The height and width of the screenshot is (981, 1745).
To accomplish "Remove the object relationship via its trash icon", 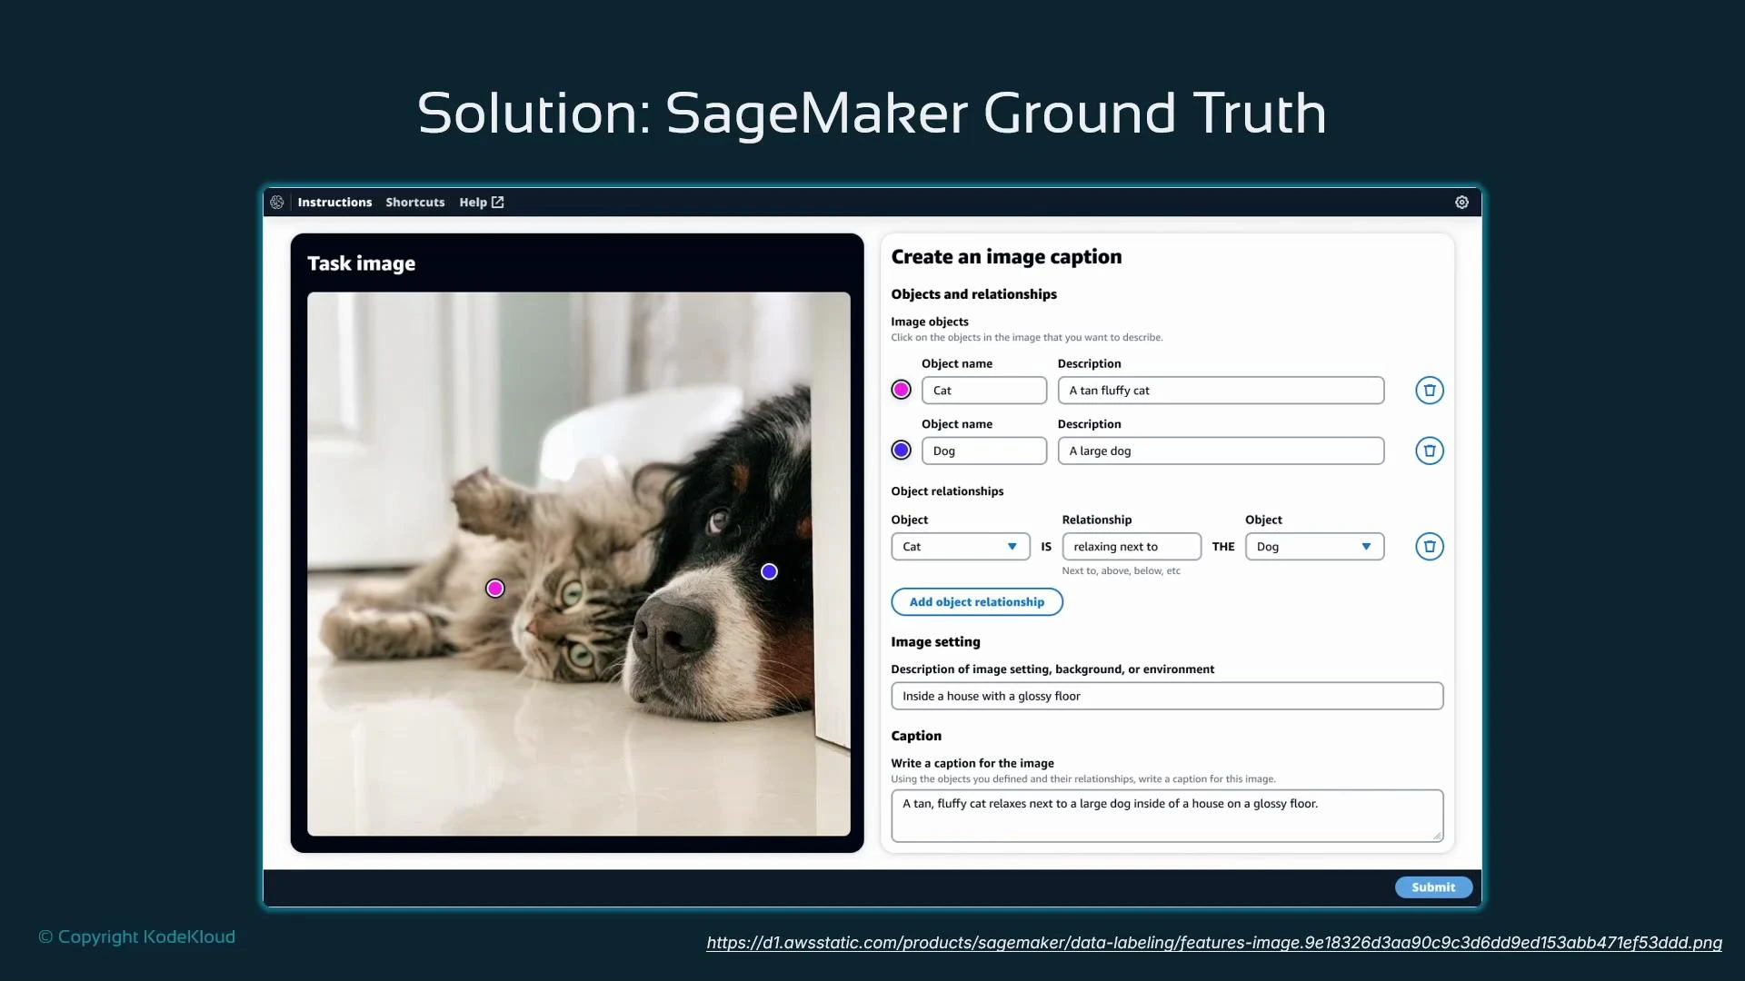I will click(1429, 546).
